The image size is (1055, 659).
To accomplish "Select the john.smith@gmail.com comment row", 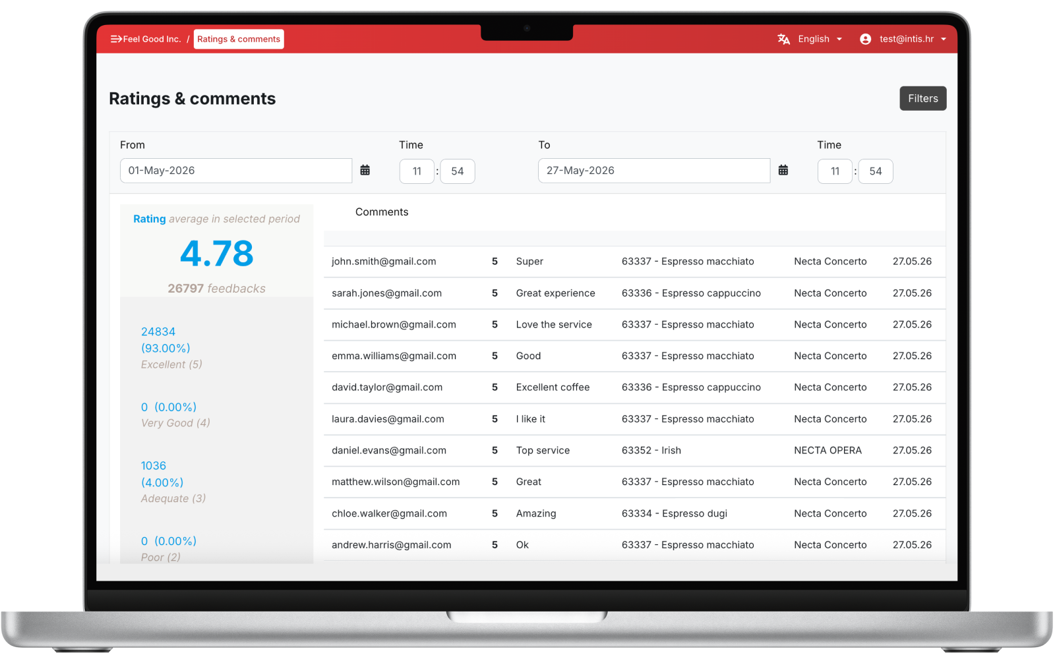I will 634,262.
